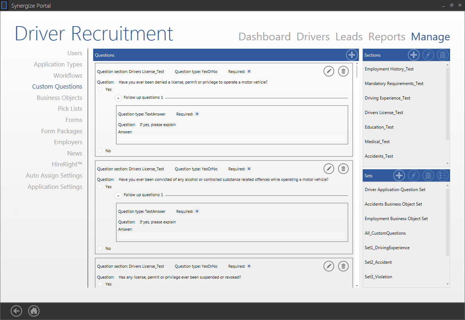Add a new question with the plus icon
Image resolution: width=465 pixels, height=320 pixels.
351,55
